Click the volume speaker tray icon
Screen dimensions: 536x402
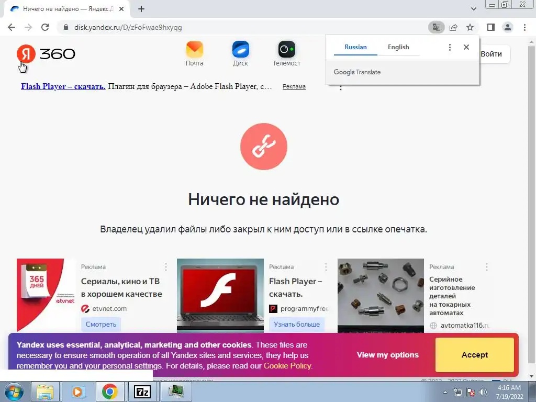[x=483, y=392]
